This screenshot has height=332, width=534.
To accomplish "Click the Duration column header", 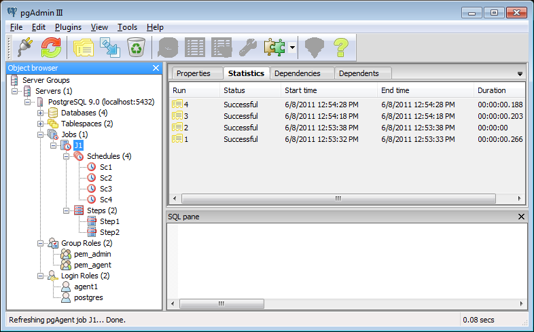I will coord(491,90).
